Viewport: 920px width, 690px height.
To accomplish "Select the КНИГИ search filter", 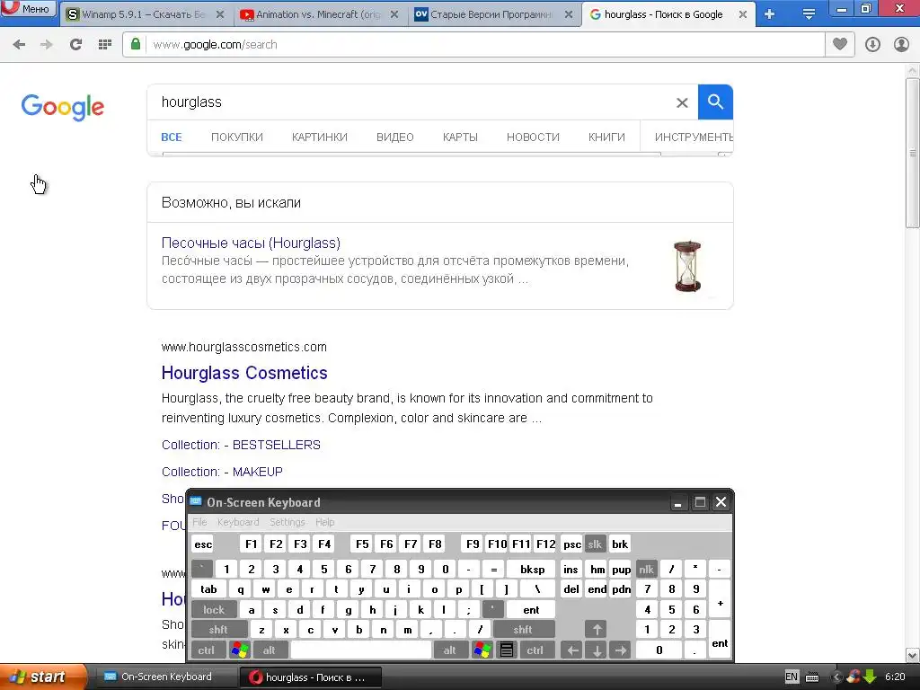I will 606,137.
